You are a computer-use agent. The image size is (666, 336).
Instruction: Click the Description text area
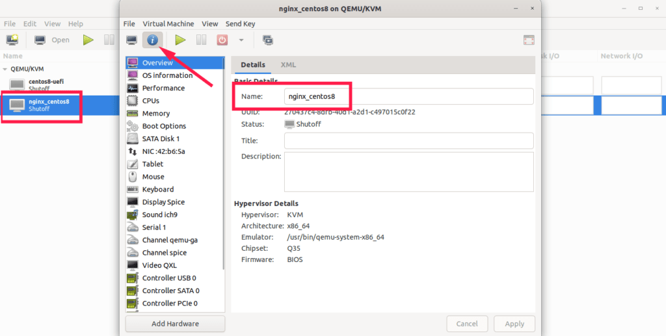[x=408, y=172]
